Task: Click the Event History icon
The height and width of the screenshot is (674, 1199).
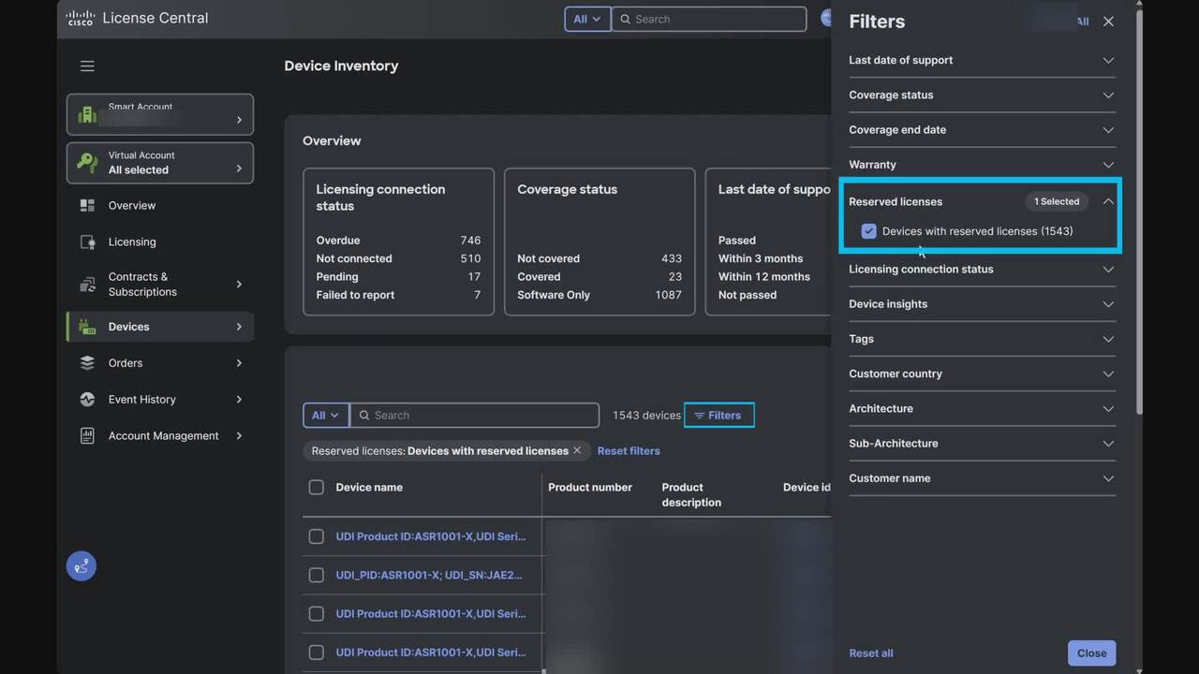Action: click(x=88, y=400)
